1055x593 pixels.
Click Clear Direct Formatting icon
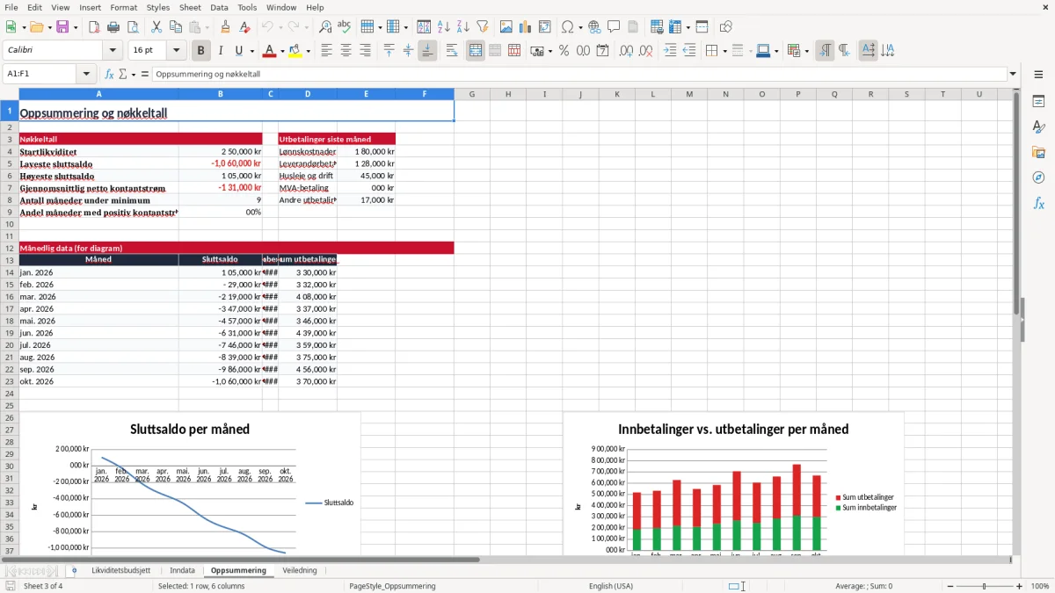(245, 27)
